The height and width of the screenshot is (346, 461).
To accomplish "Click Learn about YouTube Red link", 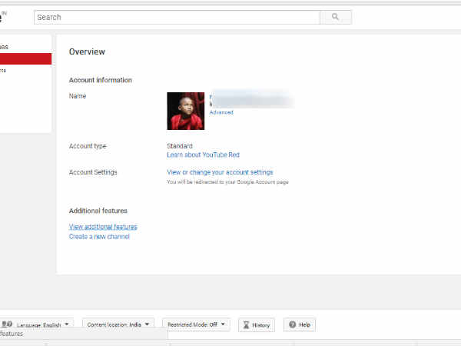I will coord(203,155).
